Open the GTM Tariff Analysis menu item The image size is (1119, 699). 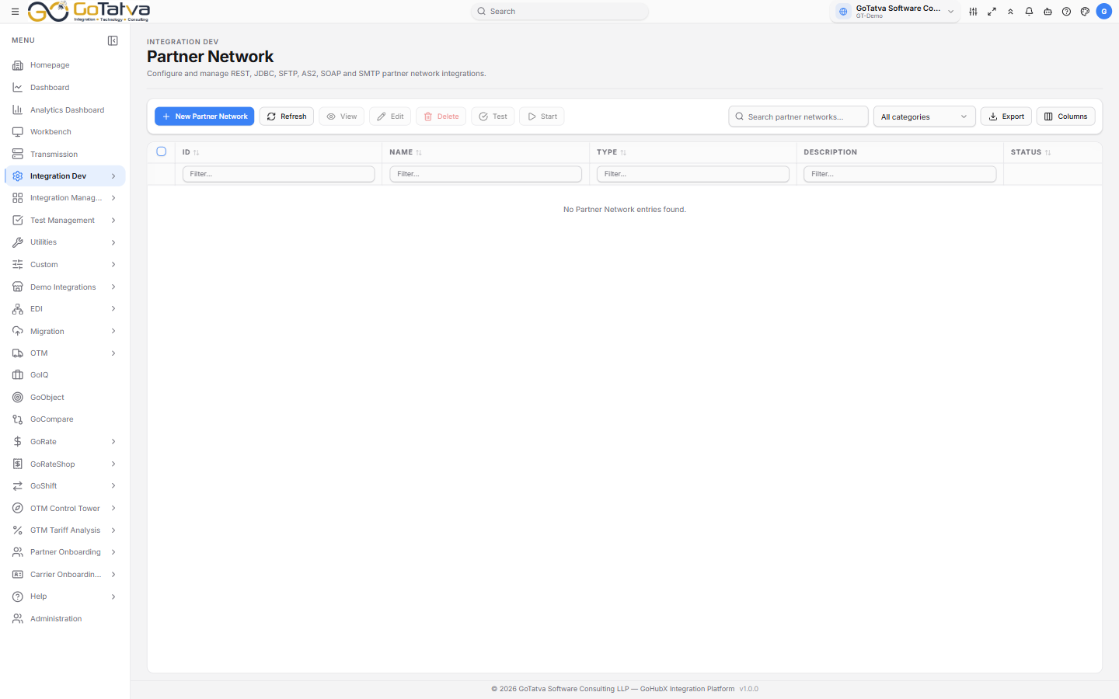65,530
